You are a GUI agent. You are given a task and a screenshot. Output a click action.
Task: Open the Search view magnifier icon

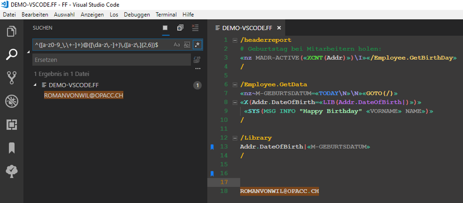pos(12,54)
